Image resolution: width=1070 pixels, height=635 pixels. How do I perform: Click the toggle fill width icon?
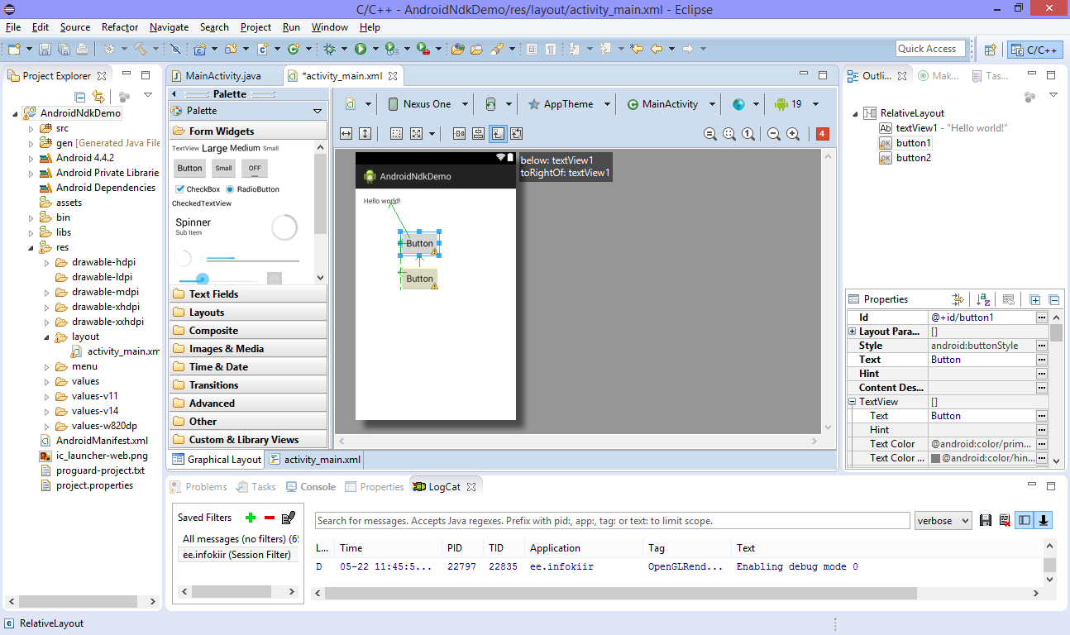click(346, 134)
